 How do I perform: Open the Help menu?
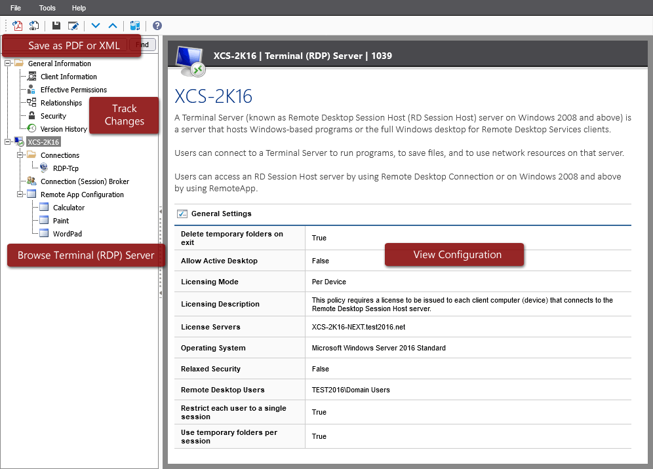pos(79,8)
